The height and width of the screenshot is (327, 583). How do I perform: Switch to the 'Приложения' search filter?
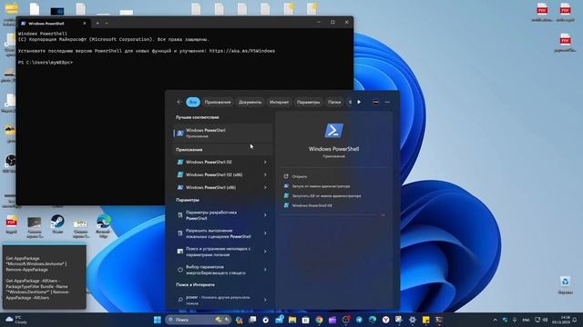pos(218,102)
